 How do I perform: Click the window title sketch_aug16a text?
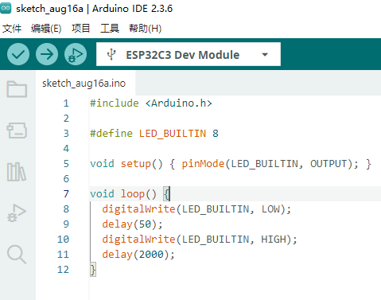(x=49, y=9)
